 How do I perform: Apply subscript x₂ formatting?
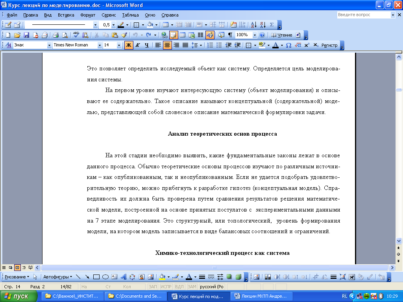coord(316,45)
